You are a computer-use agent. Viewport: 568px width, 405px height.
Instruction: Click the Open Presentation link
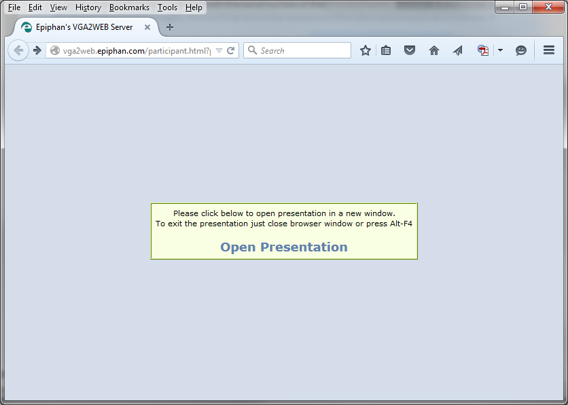[284, 247]
